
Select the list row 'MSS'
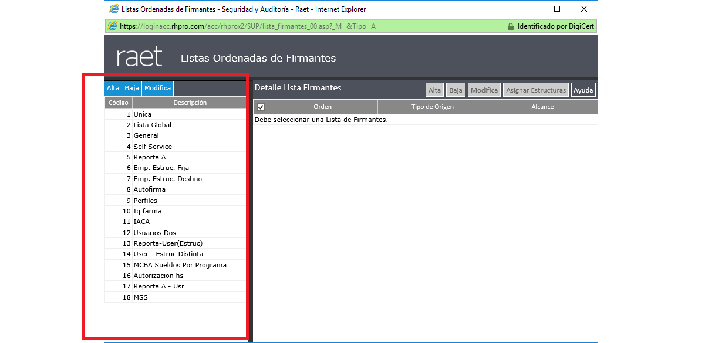coord(176,297)
